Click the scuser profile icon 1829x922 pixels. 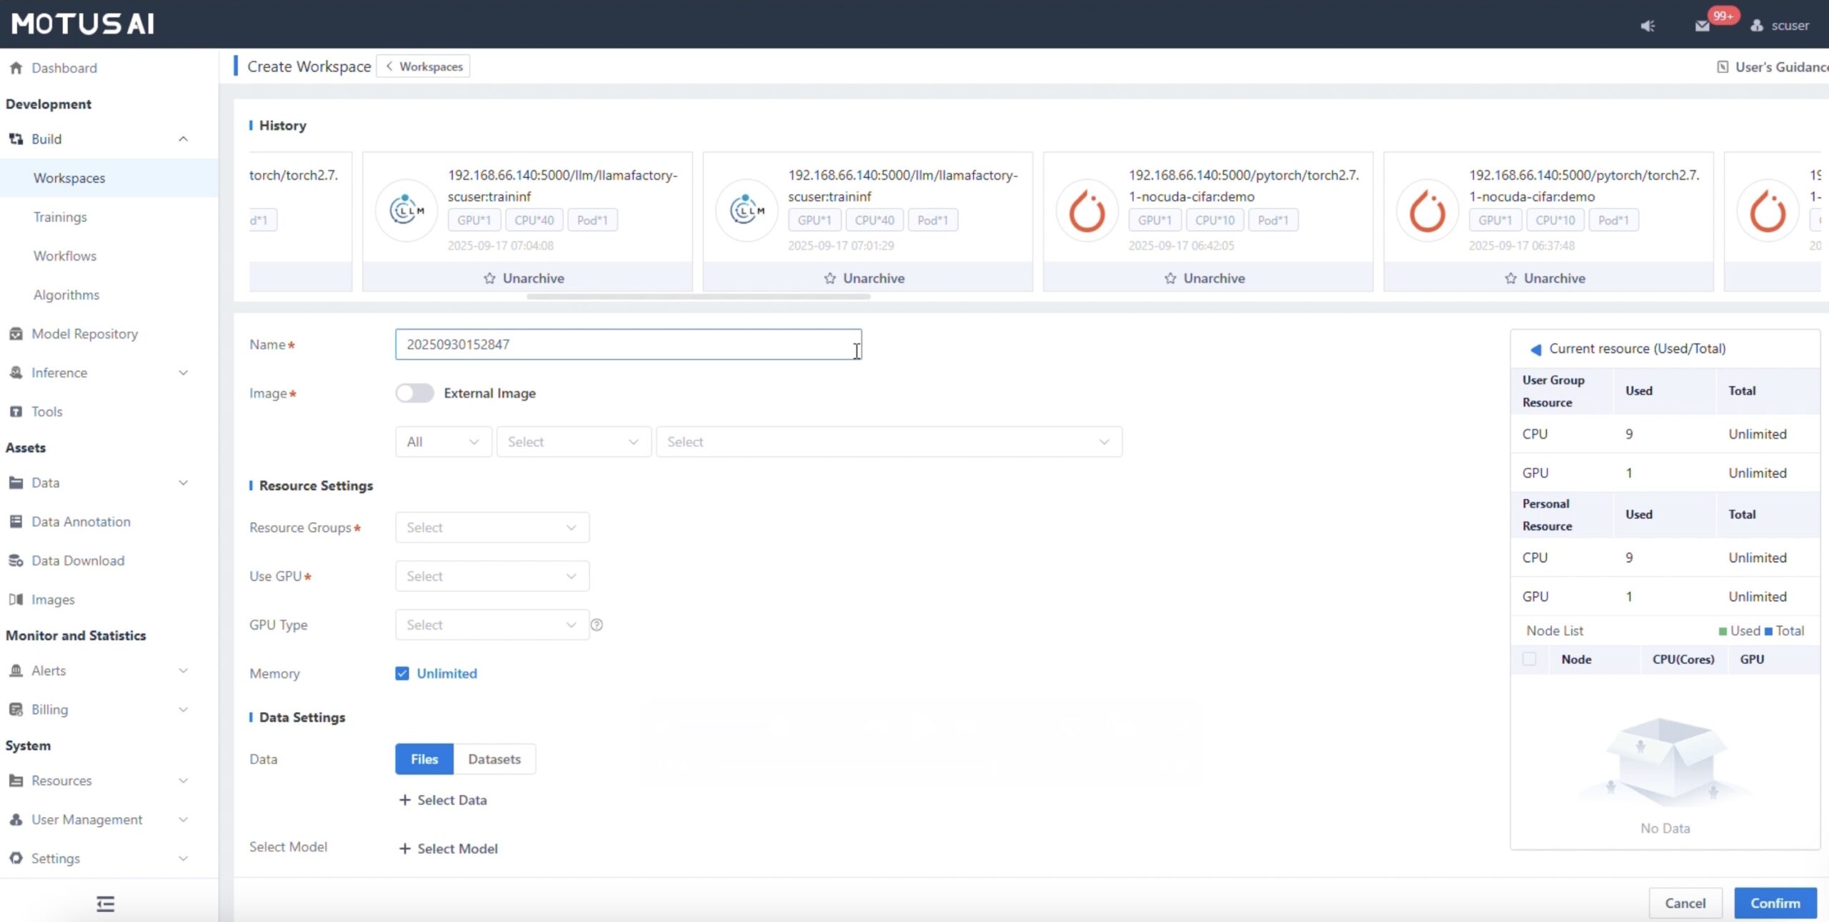coord(1757,26)
